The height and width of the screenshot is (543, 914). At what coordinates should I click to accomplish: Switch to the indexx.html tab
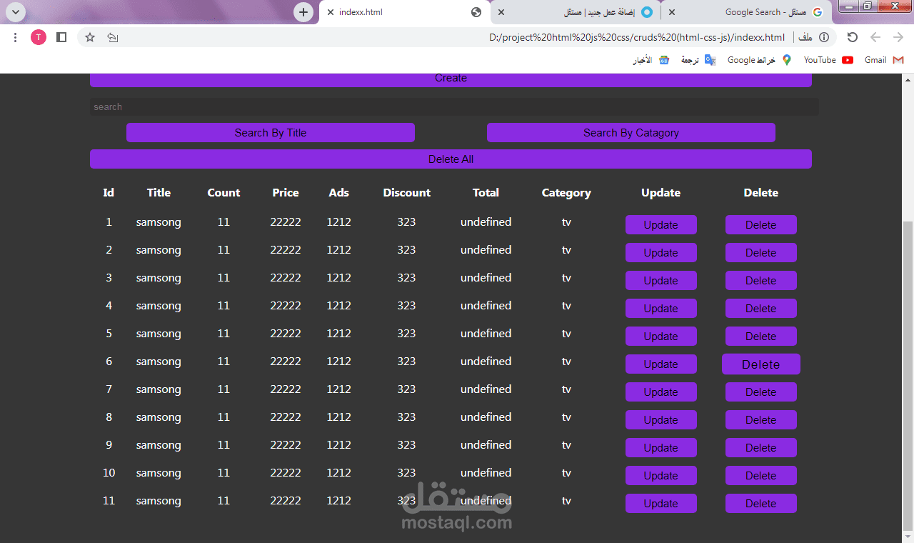point(404,12)
